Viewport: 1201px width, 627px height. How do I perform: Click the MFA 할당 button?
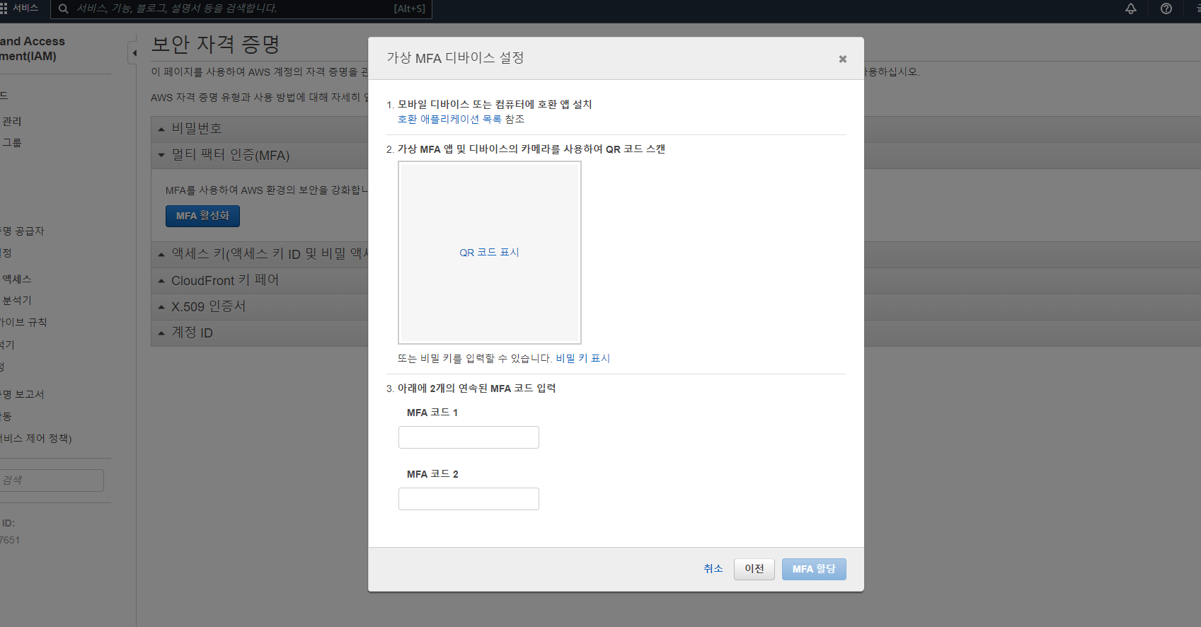pyautogui.click(x=814, y=569)
